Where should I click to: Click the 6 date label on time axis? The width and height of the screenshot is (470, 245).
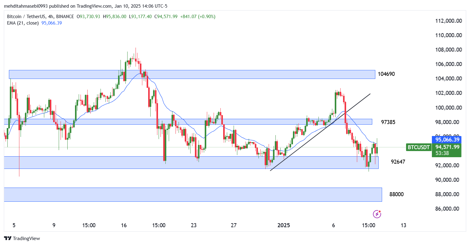(x=334, y=225)
